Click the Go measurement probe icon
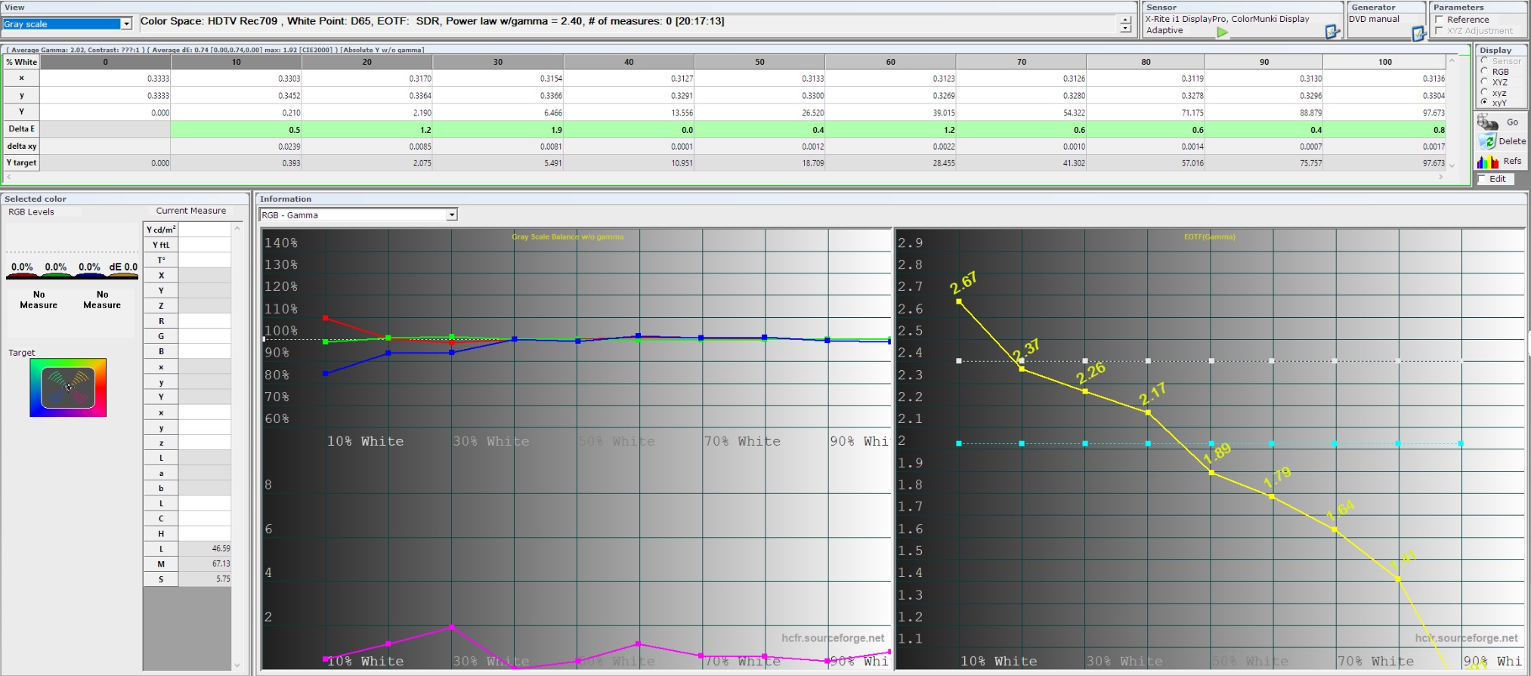The width and height of the screenshot is (1531, 676). 1488,122
